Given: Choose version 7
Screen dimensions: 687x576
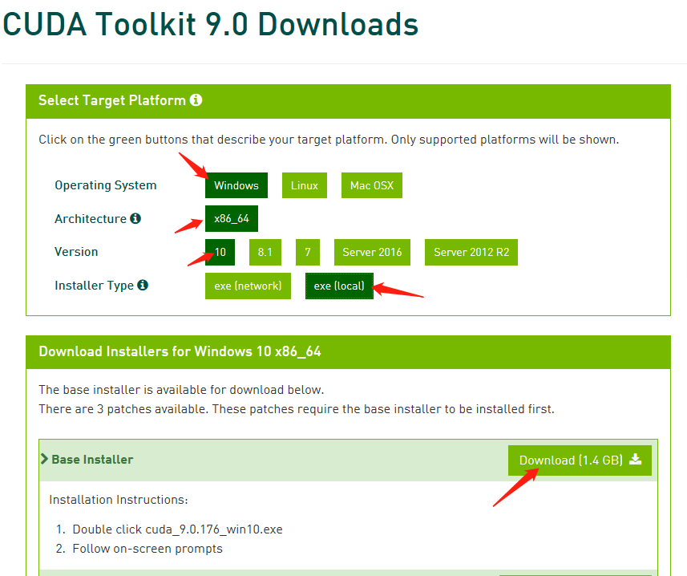Looking at the screenshot, I should [308, 252].
